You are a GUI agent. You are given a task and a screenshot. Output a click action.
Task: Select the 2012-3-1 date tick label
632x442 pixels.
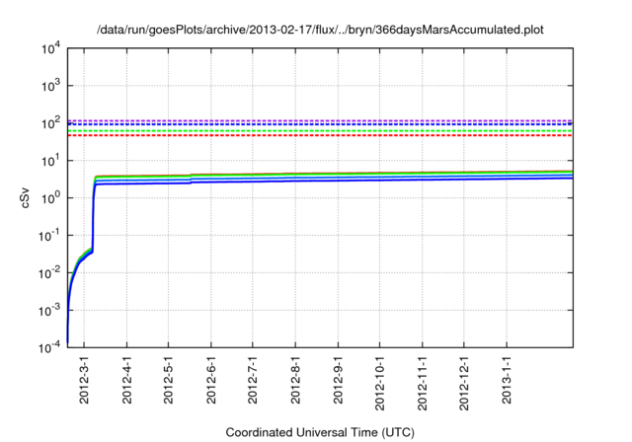(x=84, y=382)
